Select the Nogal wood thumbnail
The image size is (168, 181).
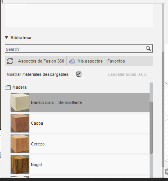tap(20, 165)
